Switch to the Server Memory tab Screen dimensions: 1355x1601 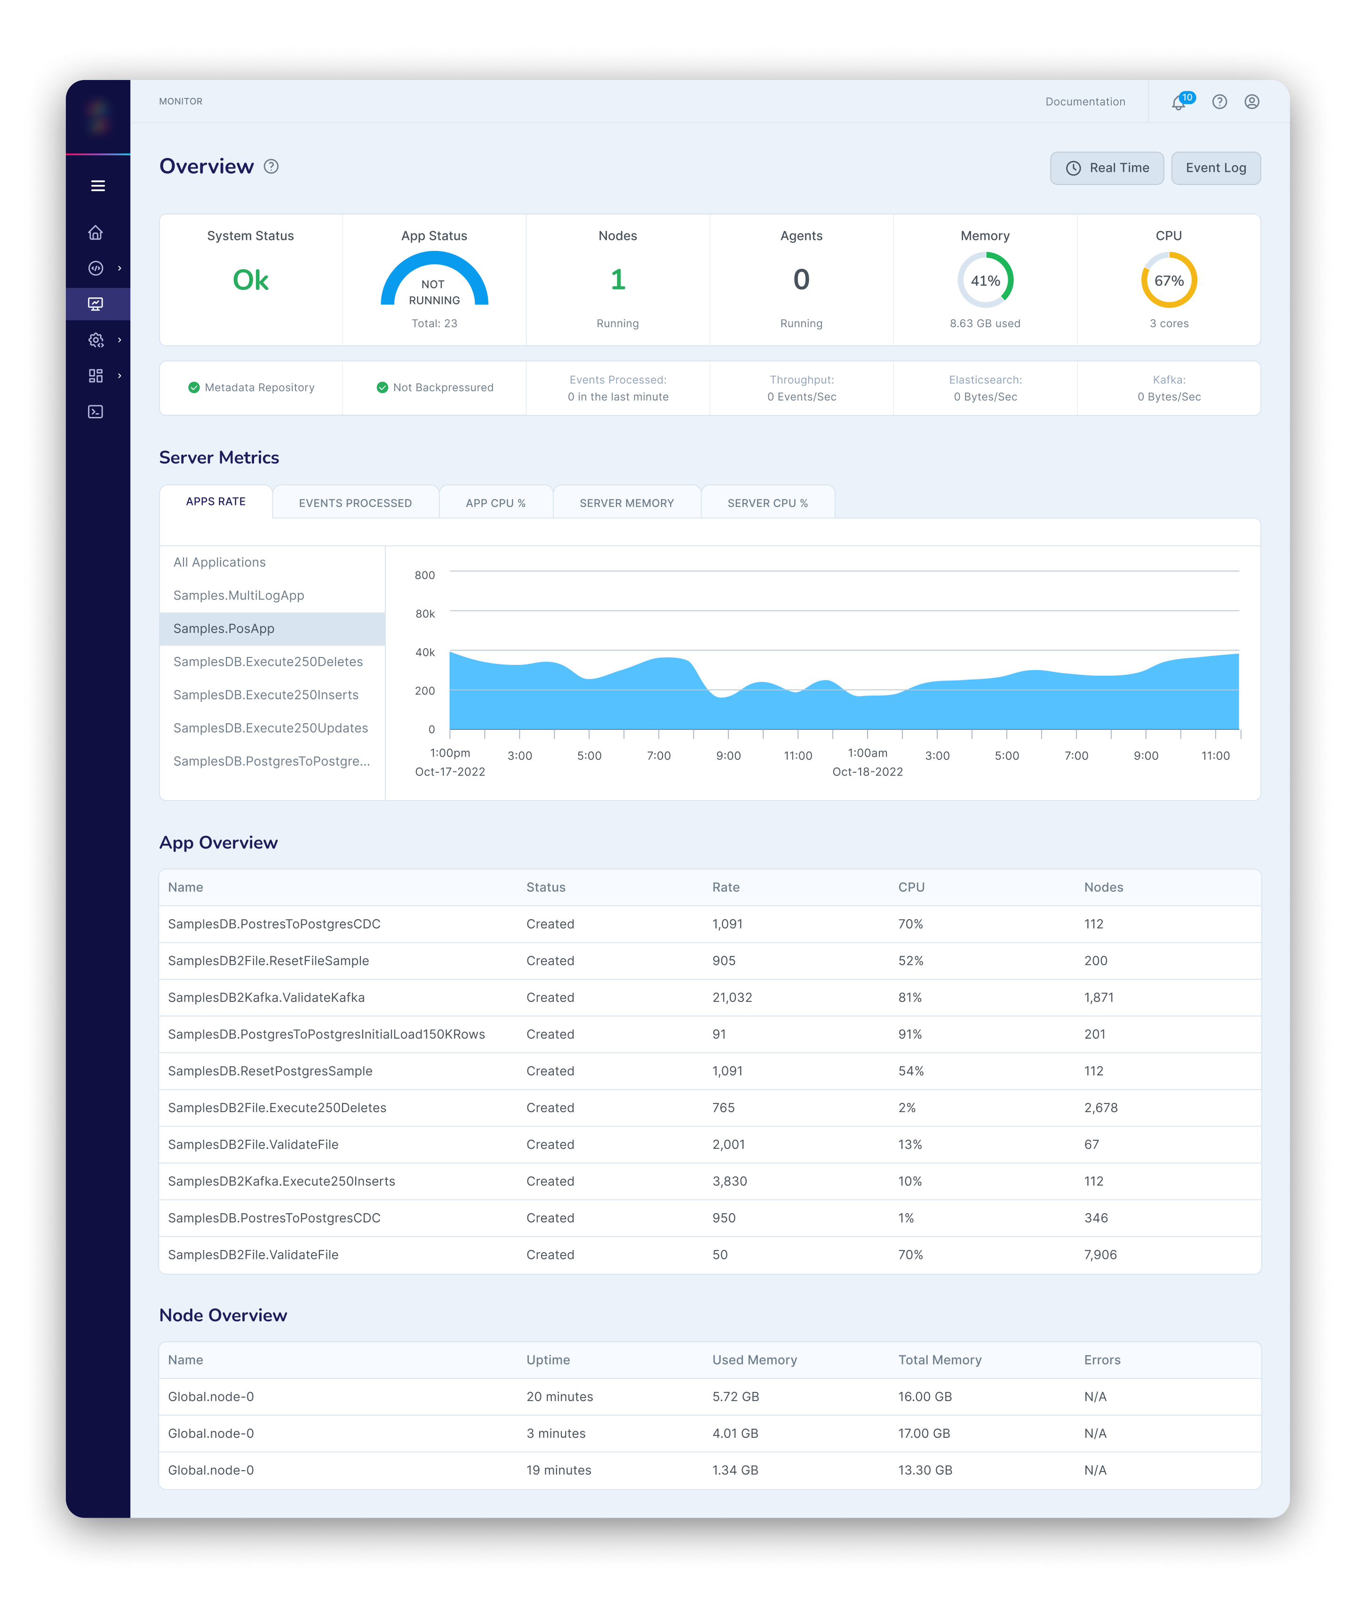(626, 503)
